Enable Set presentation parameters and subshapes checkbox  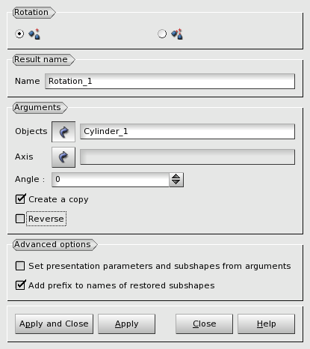point(20,266)
